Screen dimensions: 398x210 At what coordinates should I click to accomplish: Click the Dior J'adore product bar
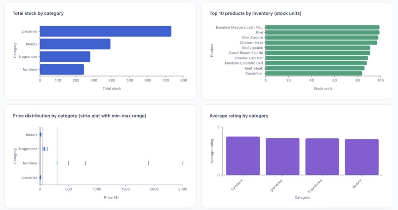[322, 38]
